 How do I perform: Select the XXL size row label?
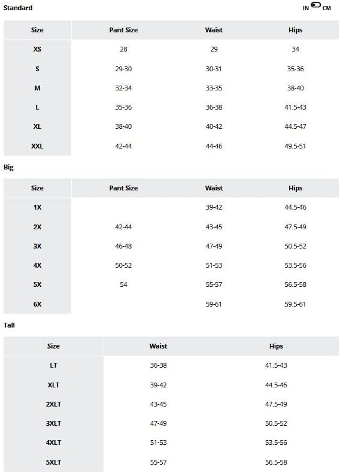point(37,146)
